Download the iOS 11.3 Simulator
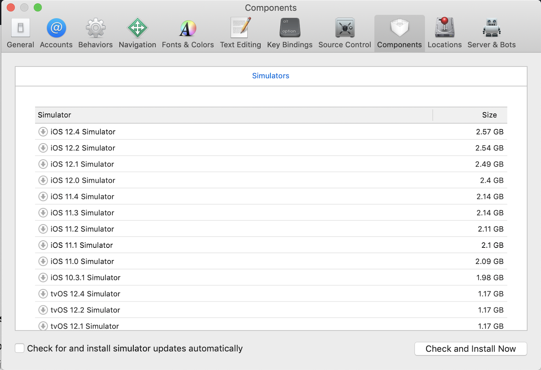Screen dimensions: 541x370 pyautogui.click(x=43, y=213)
